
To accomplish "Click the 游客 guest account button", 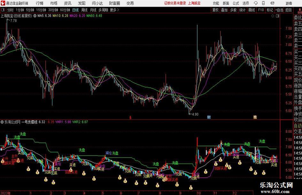I will click(289, 3).
